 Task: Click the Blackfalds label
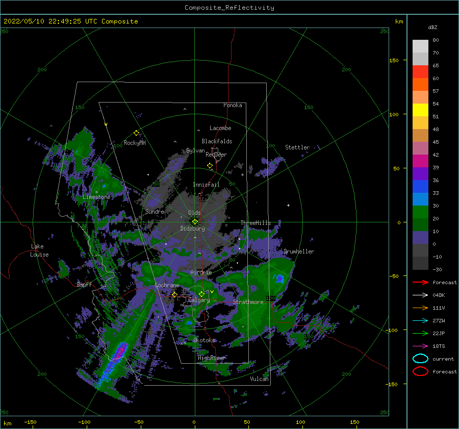(x=217, y=141)
